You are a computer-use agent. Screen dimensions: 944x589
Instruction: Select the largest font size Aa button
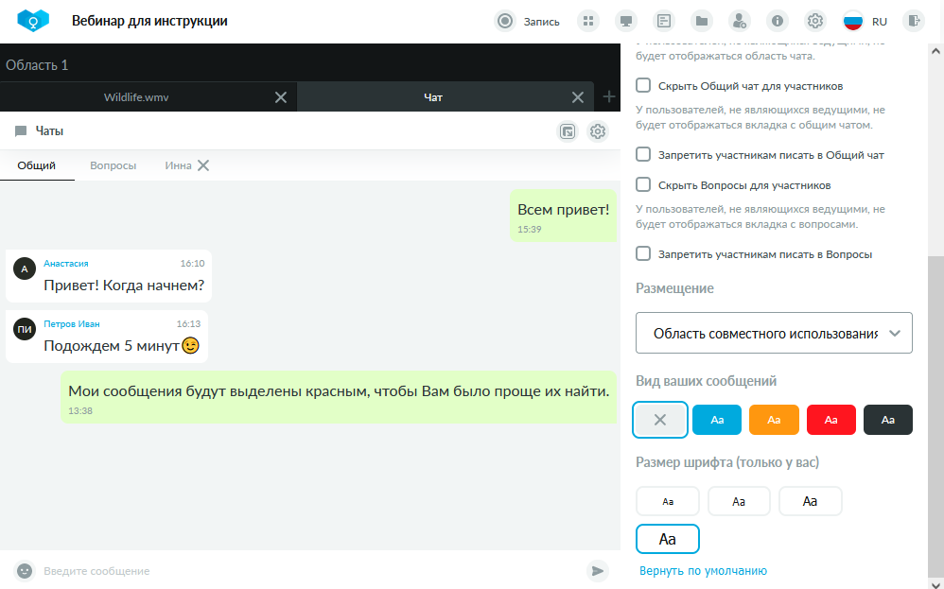(x=668, y=539)
